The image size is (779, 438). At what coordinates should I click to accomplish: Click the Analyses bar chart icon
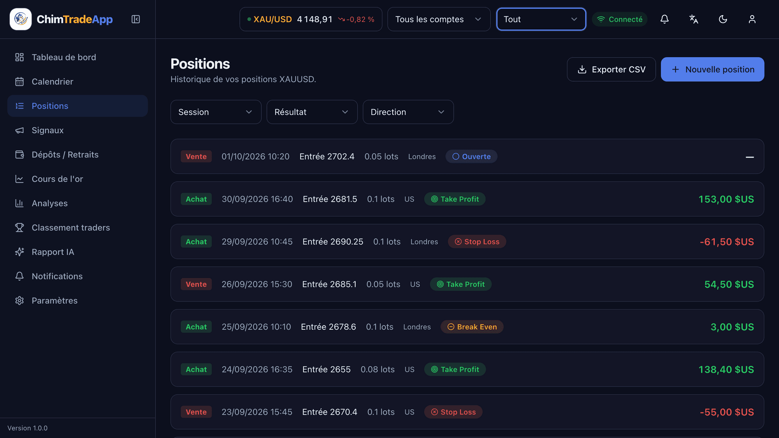coord(19,203)
